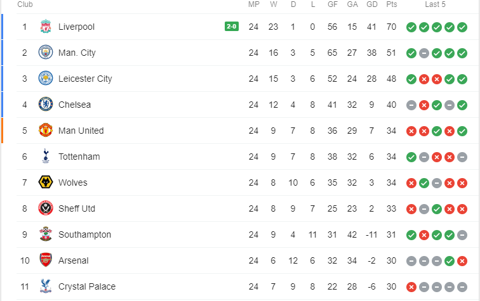Click Arsenal's most recent loss result icon
This screenshot has height=301, width=480.
tap(462, 260)
